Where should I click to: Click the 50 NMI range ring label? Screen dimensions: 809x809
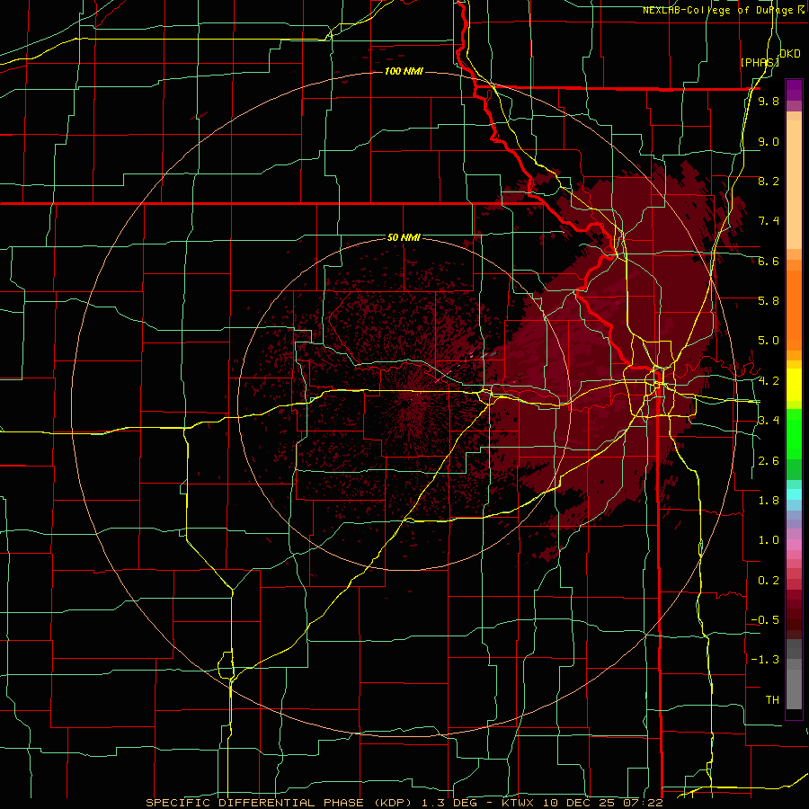(404, 238)
